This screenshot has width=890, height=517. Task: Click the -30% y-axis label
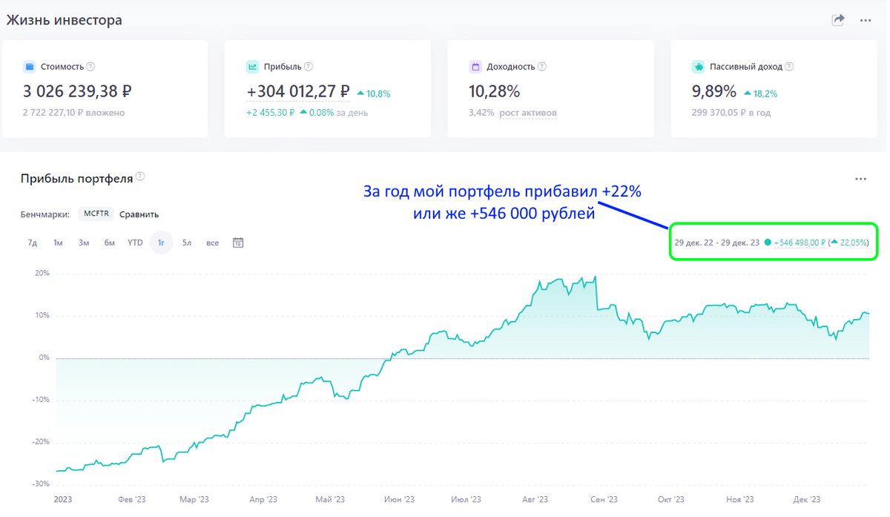coord(40,484)
